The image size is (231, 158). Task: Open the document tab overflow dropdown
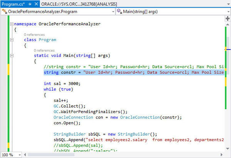[x=228, y=4]
